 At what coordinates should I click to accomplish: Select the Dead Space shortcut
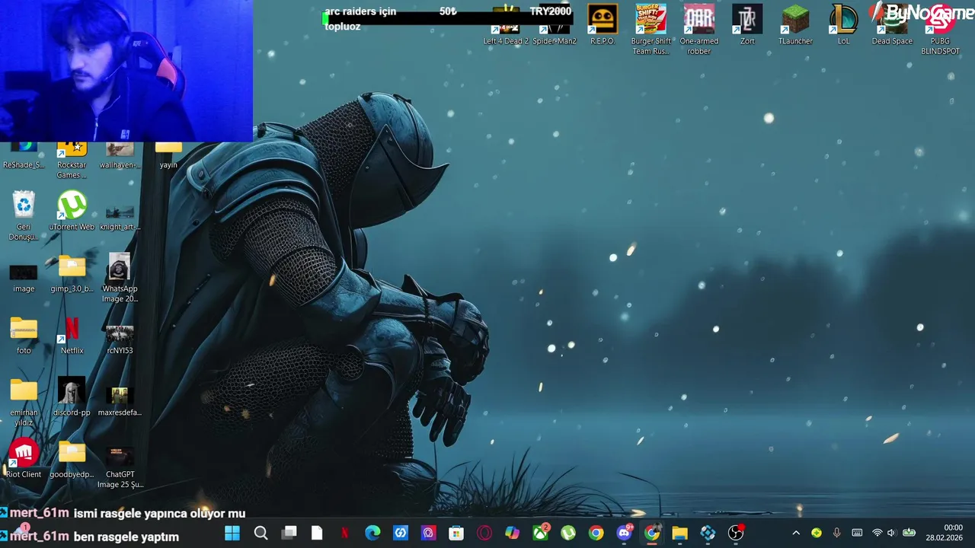(x=892, y=25)
